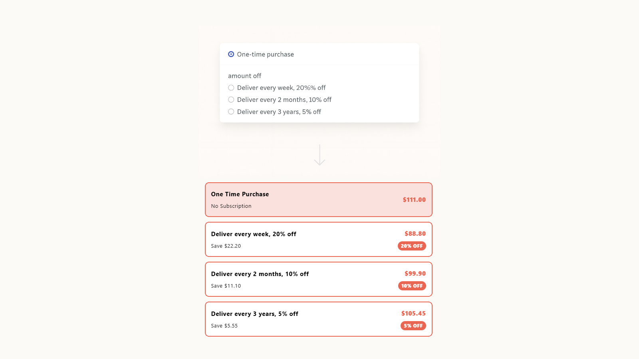Click the "amount off" group heading

click(244, 76)
